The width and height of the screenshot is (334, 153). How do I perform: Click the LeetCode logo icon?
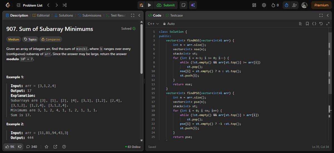click(8, 5)
